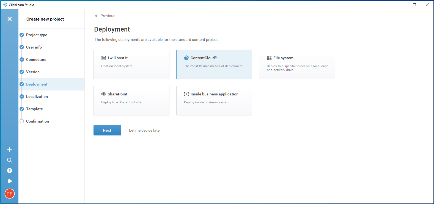Image resolution: width=434 pixels, height=204 pixels.
Task: Open the Confirmation step
Action: (37, 121)
